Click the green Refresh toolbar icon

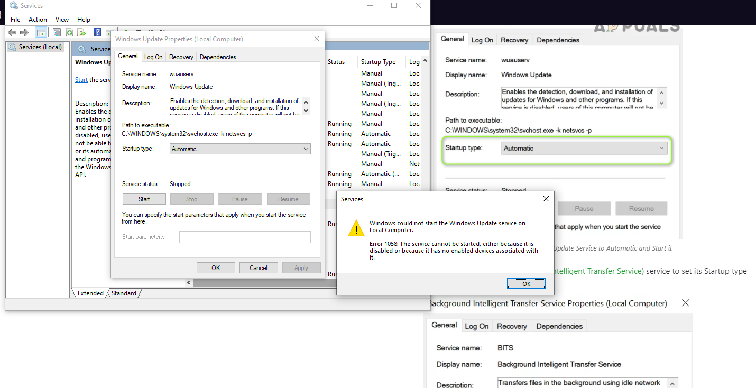pos(69,33)
